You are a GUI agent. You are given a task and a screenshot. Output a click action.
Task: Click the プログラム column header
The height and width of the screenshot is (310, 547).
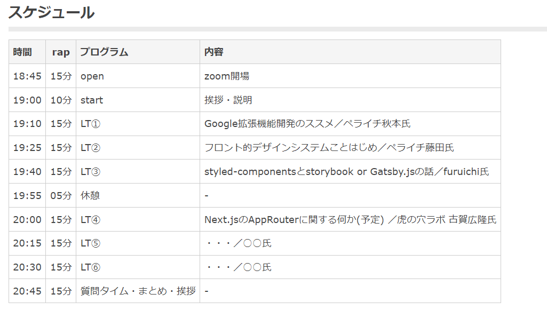104,52
